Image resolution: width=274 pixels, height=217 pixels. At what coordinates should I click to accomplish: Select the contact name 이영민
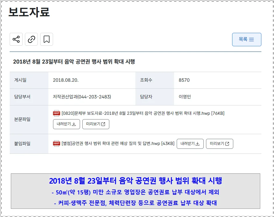coord(185,97)
